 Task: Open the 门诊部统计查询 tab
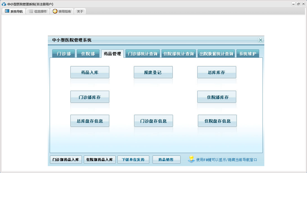pos(143,54)
